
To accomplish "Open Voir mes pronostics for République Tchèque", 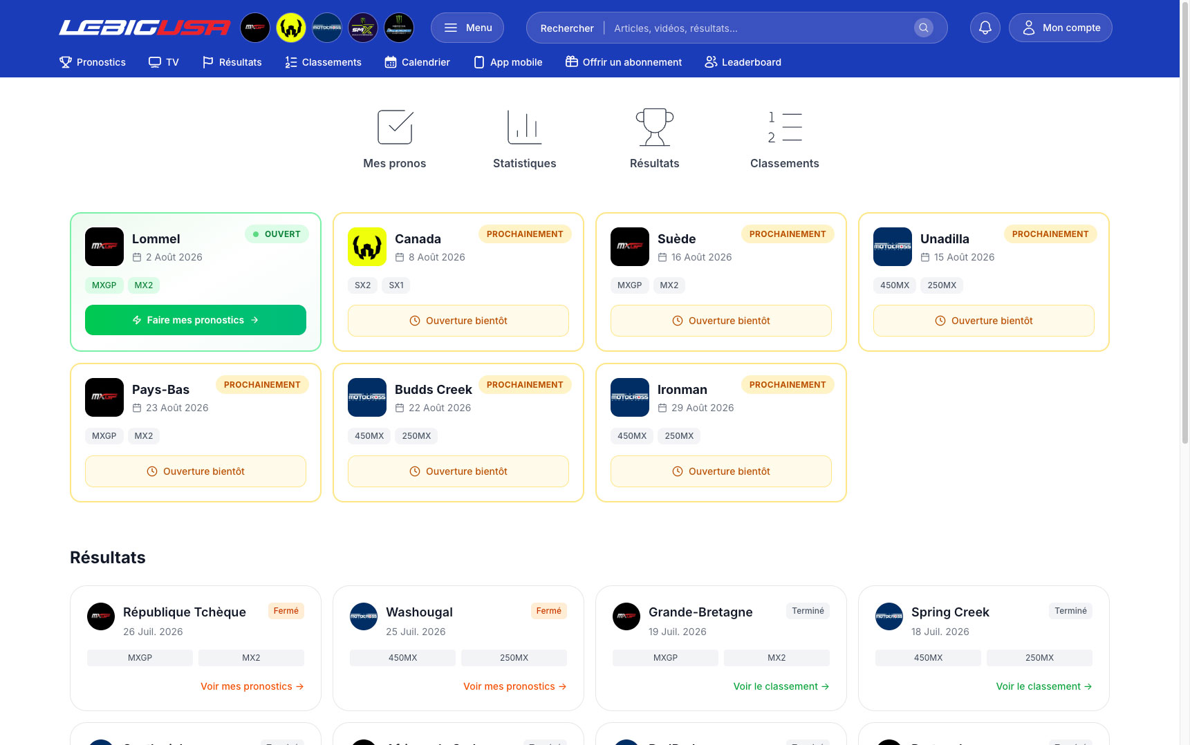I will (x=252, y=686).
